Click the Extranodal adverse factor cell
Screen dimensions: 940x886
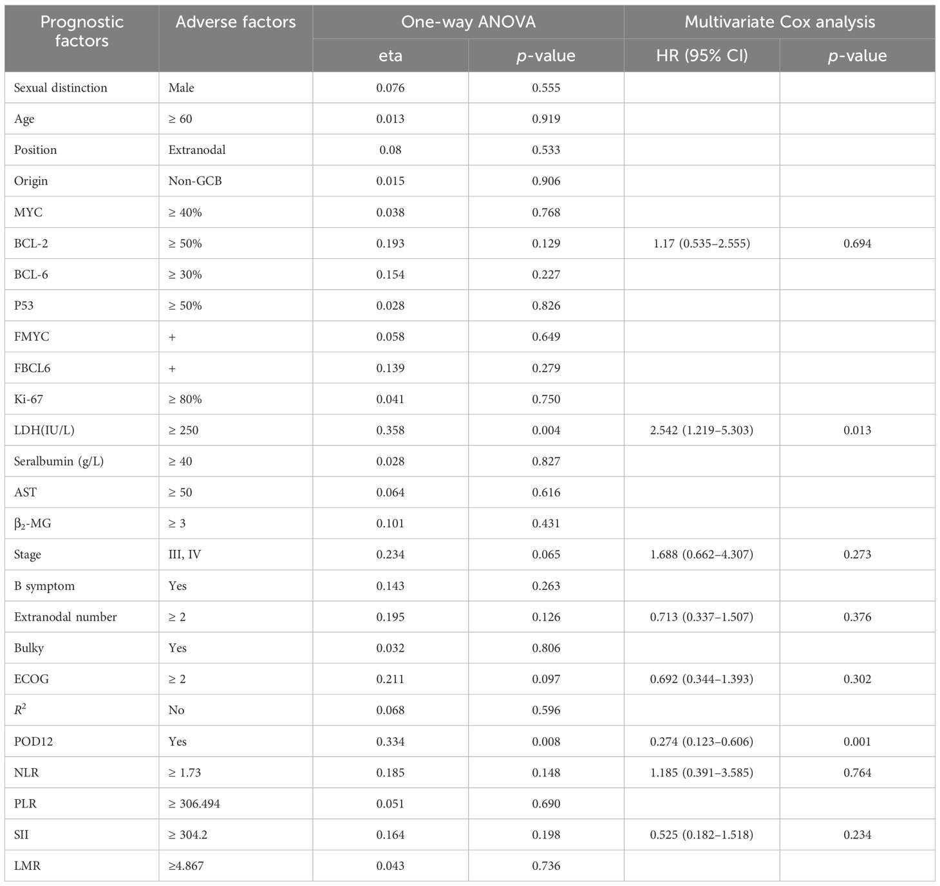pyautogui.click(x=197, y=150)
